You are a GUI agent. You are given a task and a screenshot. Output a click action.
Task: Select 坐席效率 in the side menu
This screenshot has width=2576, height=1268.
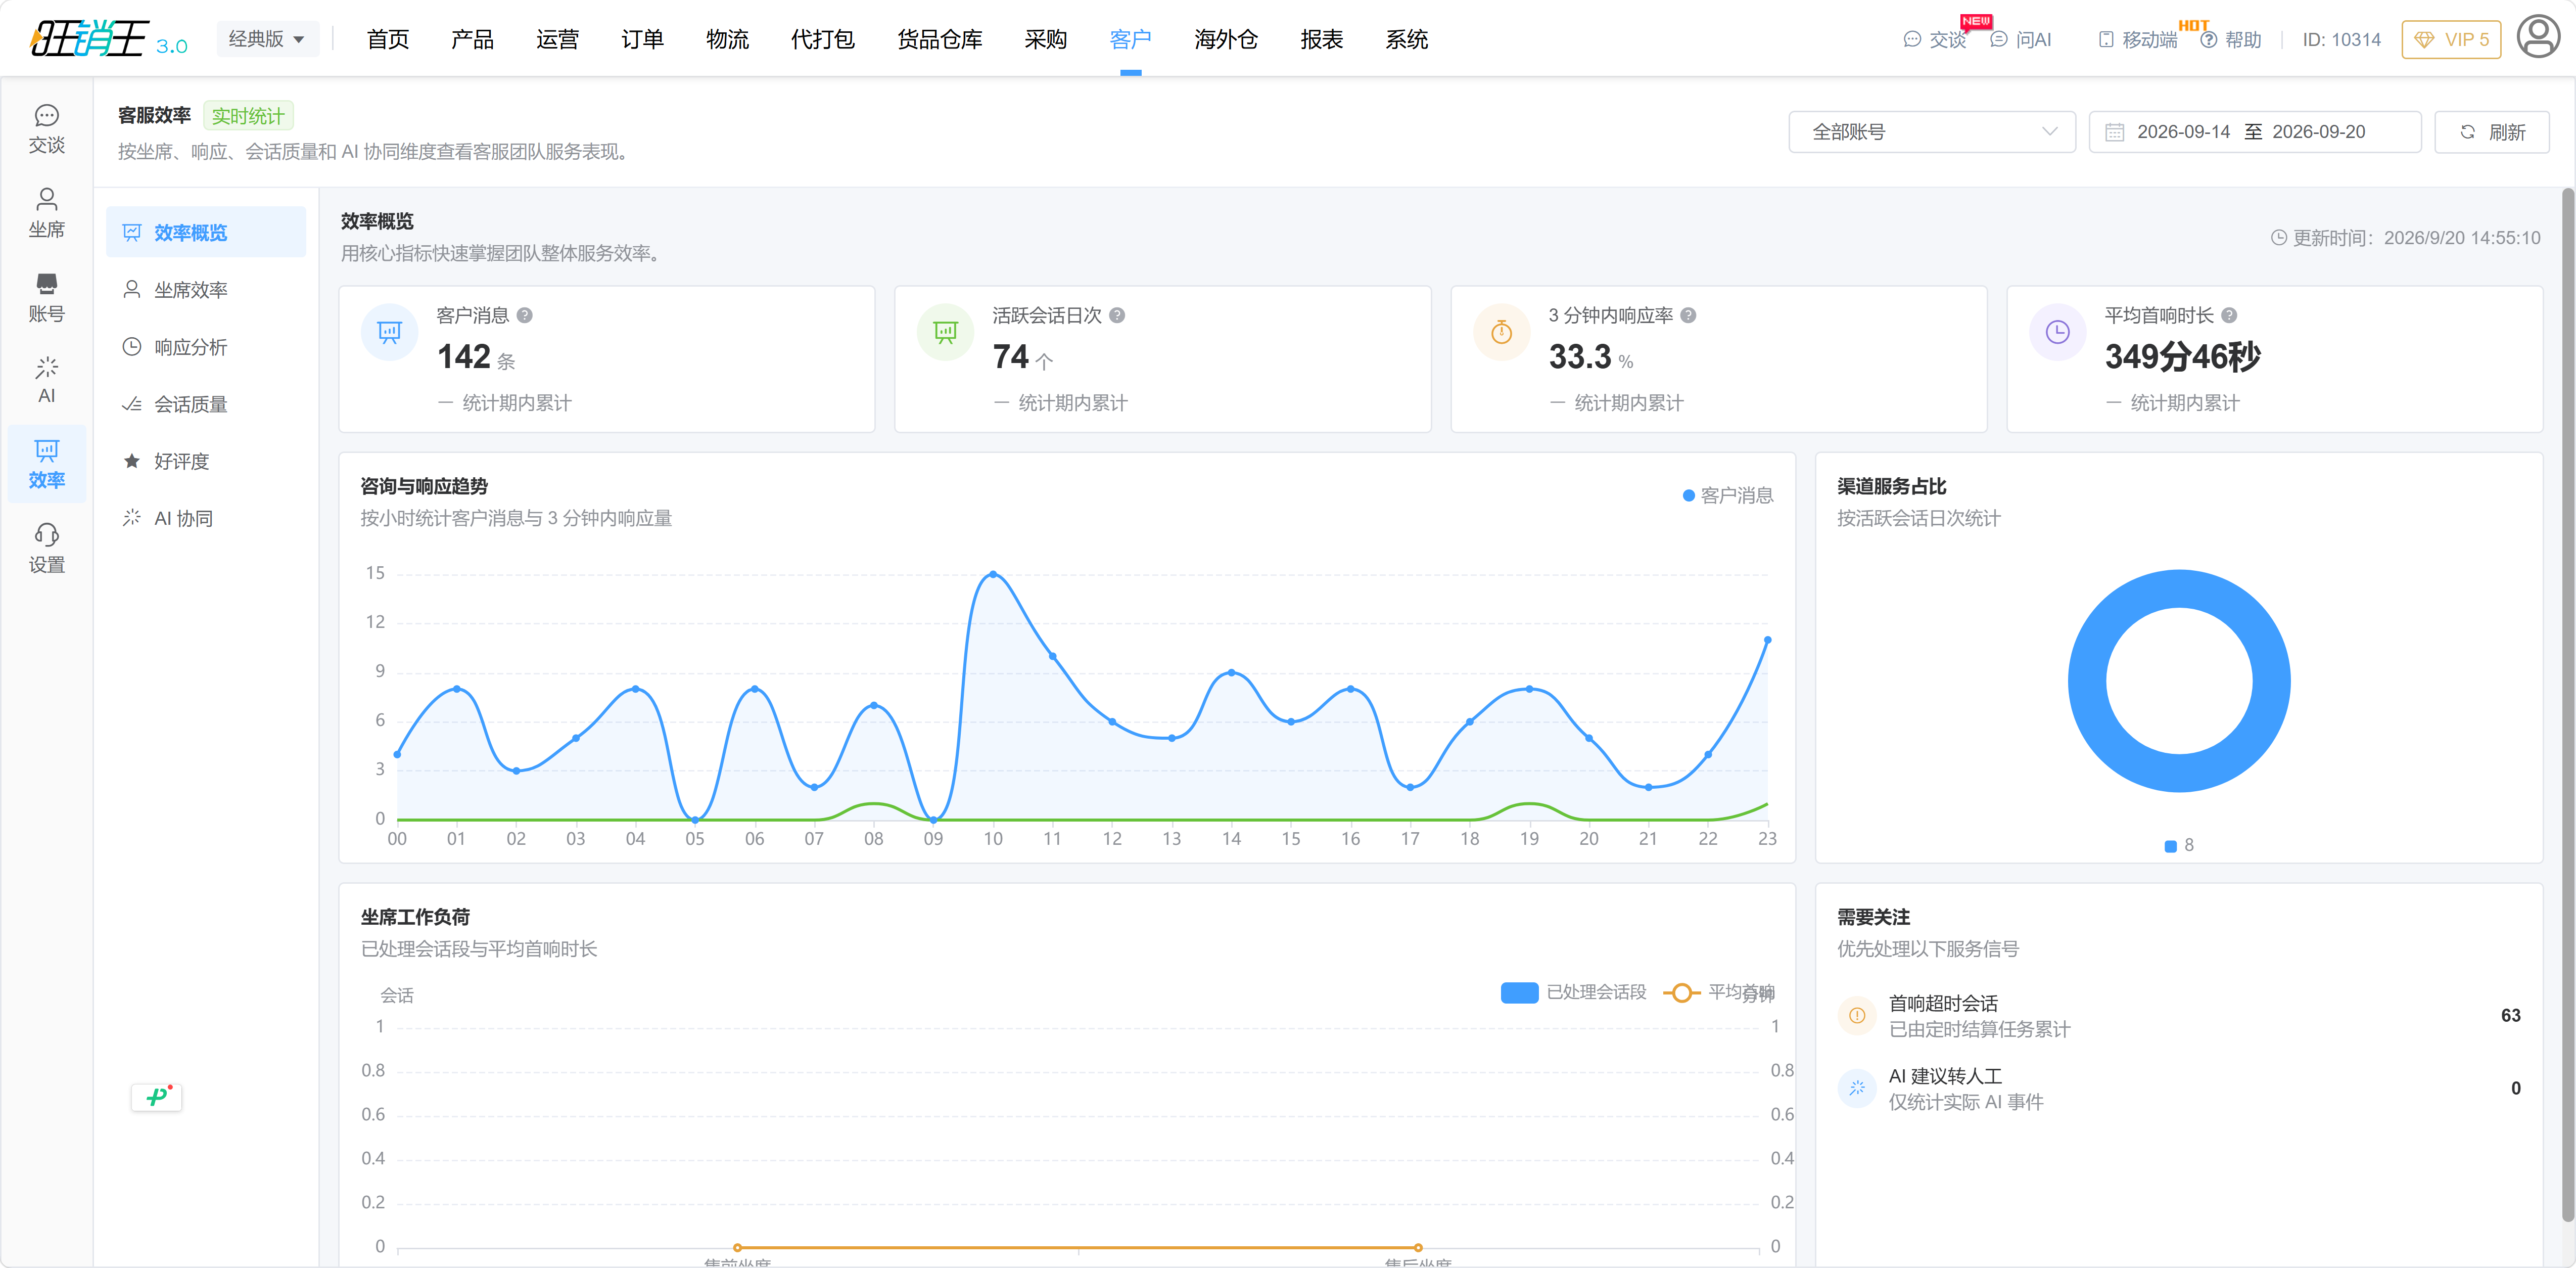pos(205,290)
